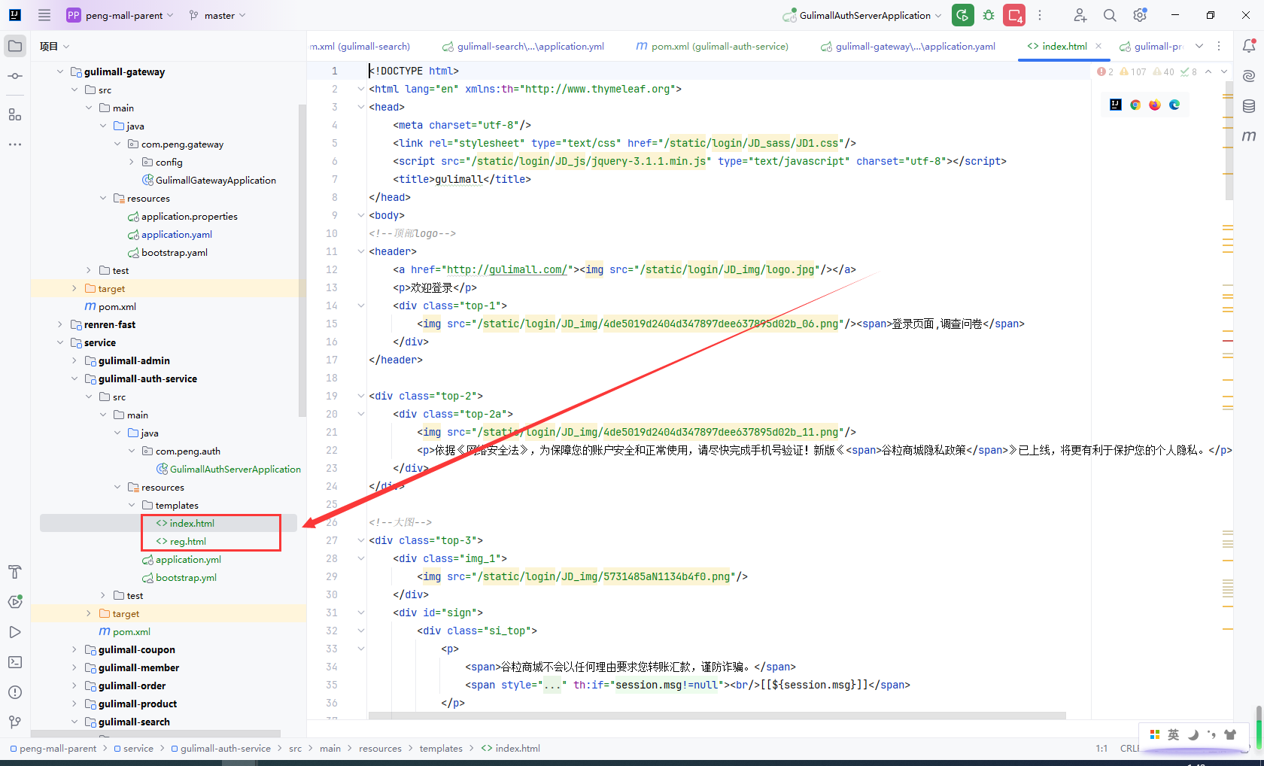The width and height of the screenshot is (1264, 766).
Task: Open the AI Assistant panel
Action: 1249,76
